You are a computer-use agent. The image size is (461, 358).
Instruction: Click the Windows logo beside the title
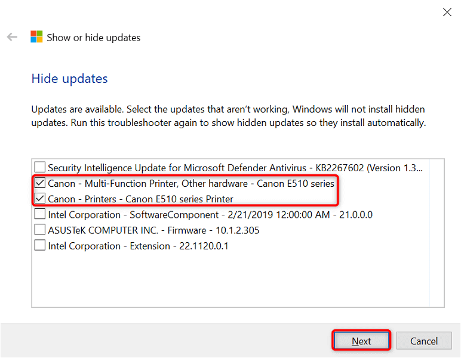[36, 38]
